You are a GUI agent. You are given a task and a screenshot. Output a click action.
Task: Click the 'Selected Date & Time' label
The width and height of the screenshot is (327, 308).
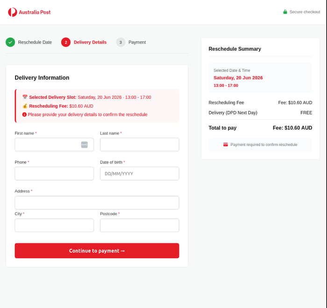pyautogui.click(x=232, y=70)
